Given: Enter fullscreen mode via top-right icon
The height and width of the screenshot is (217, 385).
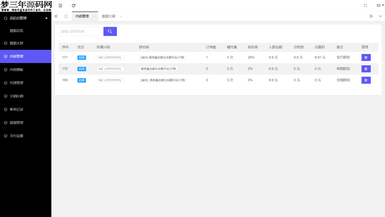Looking at the screenshot, I should (365, 6).
